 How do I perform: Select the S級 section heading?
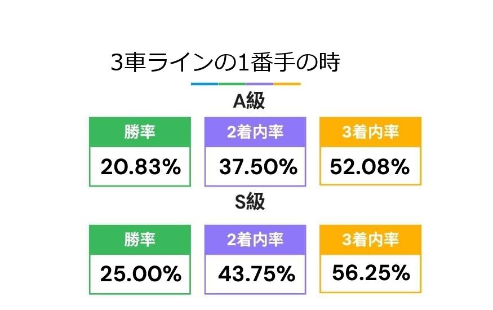click(249, 203)
